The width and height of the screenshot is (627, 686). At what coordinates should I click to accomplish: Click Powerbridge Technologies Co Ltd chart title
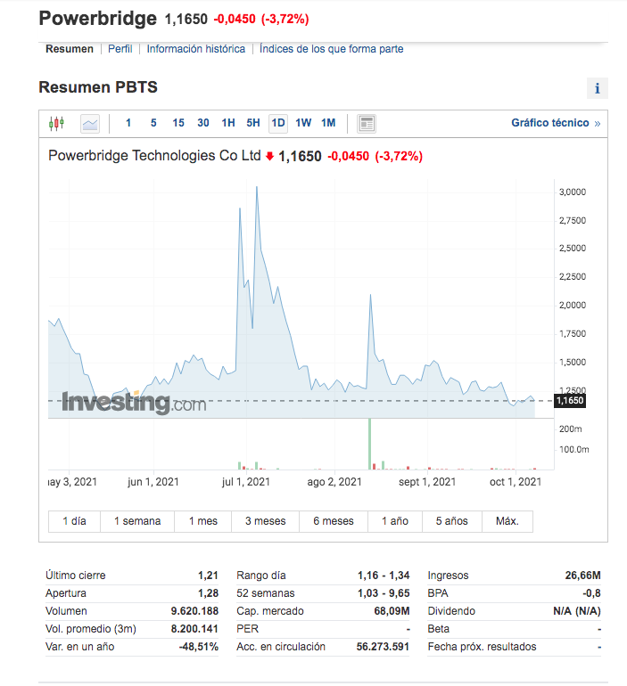tap(154, 156)
